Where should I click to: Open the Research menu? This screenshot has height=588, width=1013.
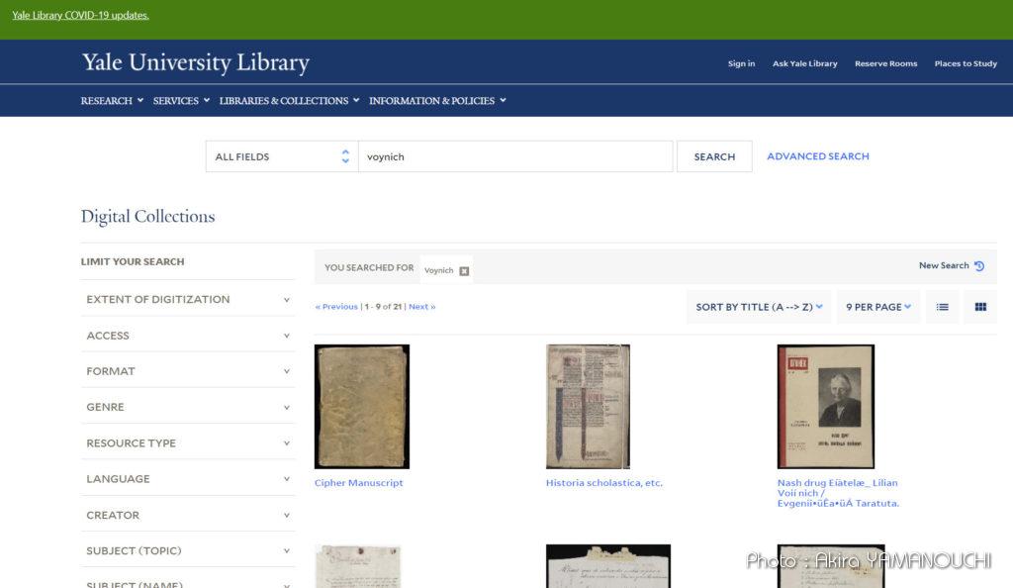pyautogui.click(x=112, y=101)
